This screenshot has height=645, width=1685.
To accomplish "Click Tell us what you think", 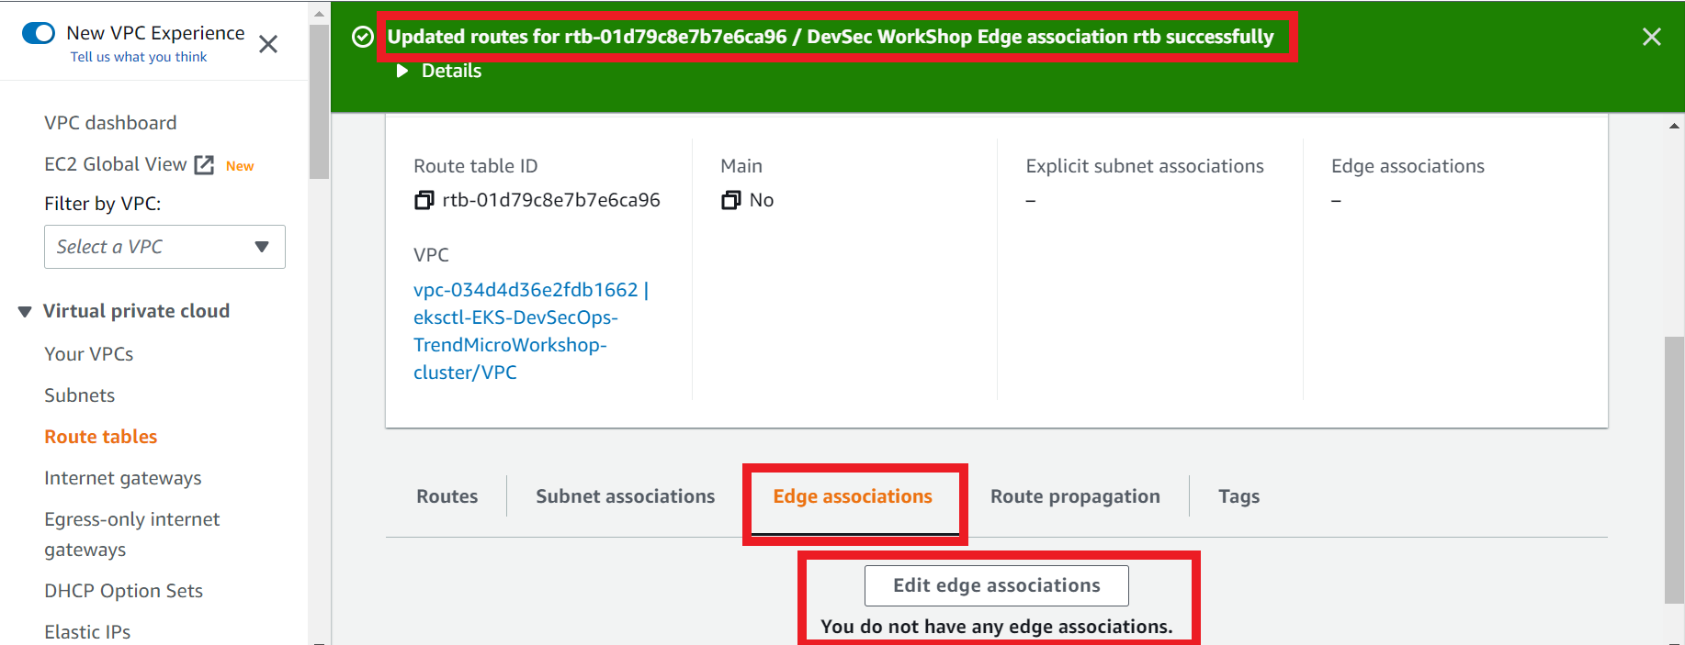I will pos(139,57).
